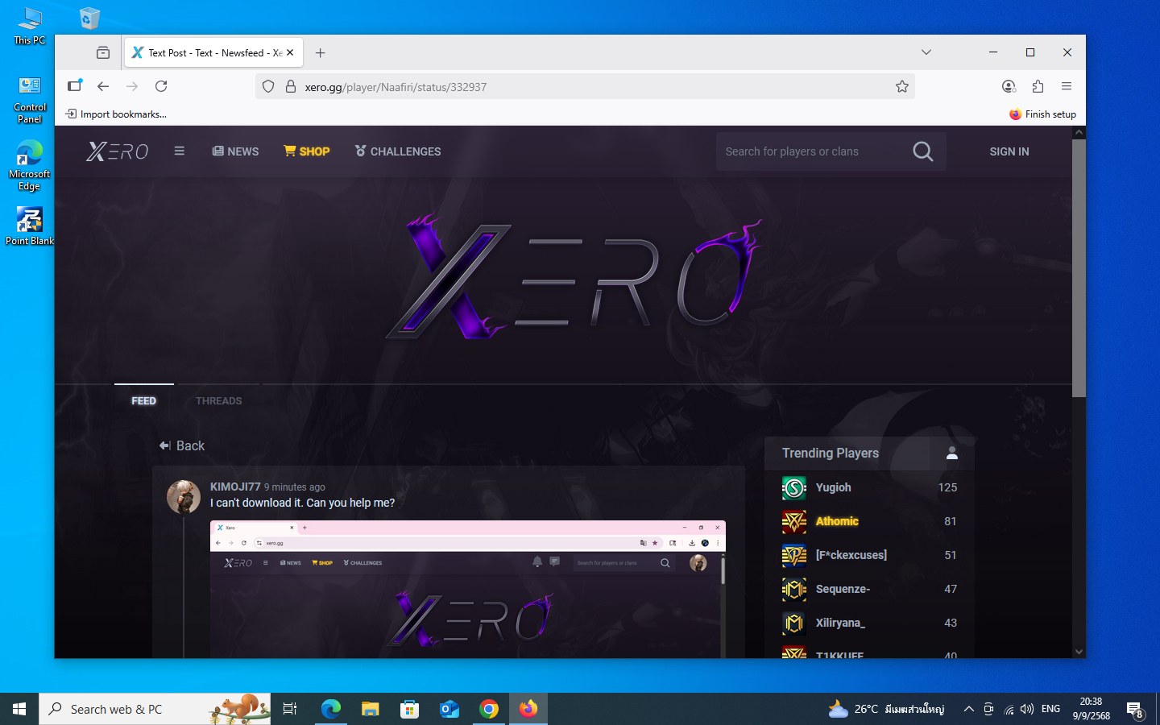Viewport: 1160px width, 725px height.
Task: Open the Firefox extensions puzzle icon
Action: (1038, 86)
